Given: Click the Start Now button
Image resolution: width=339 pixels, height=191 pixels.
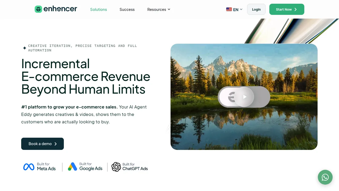Looking at the screenshot, I should 287,9.
